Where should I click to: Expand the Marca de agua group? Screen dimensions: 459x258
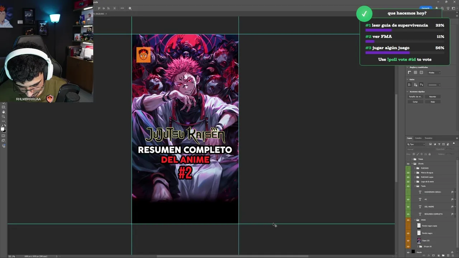click(415, 173)
